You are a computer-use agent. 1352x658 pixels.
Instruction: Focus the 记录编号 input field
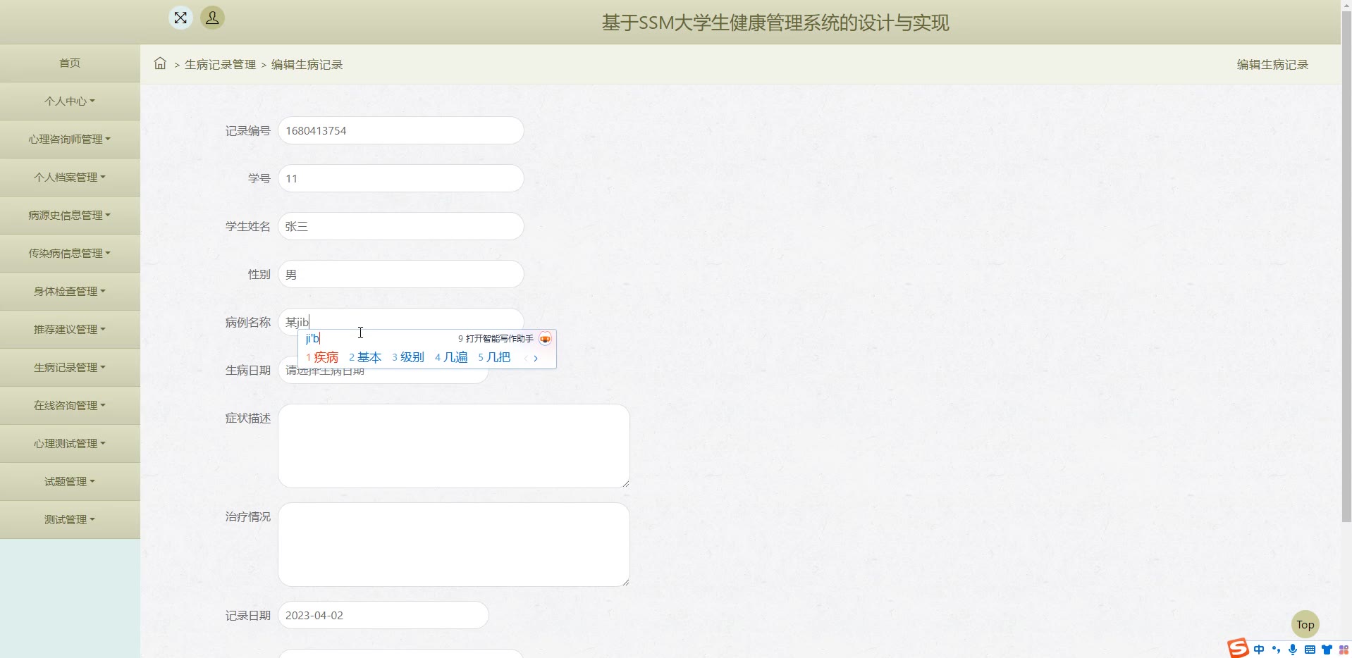[401, 130]
